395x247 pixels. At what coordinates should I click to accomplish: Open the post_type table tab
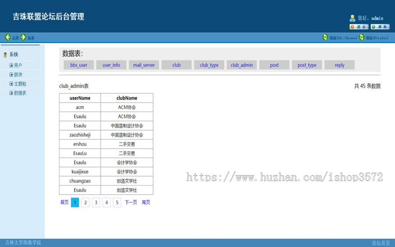(x=307, y=65)
